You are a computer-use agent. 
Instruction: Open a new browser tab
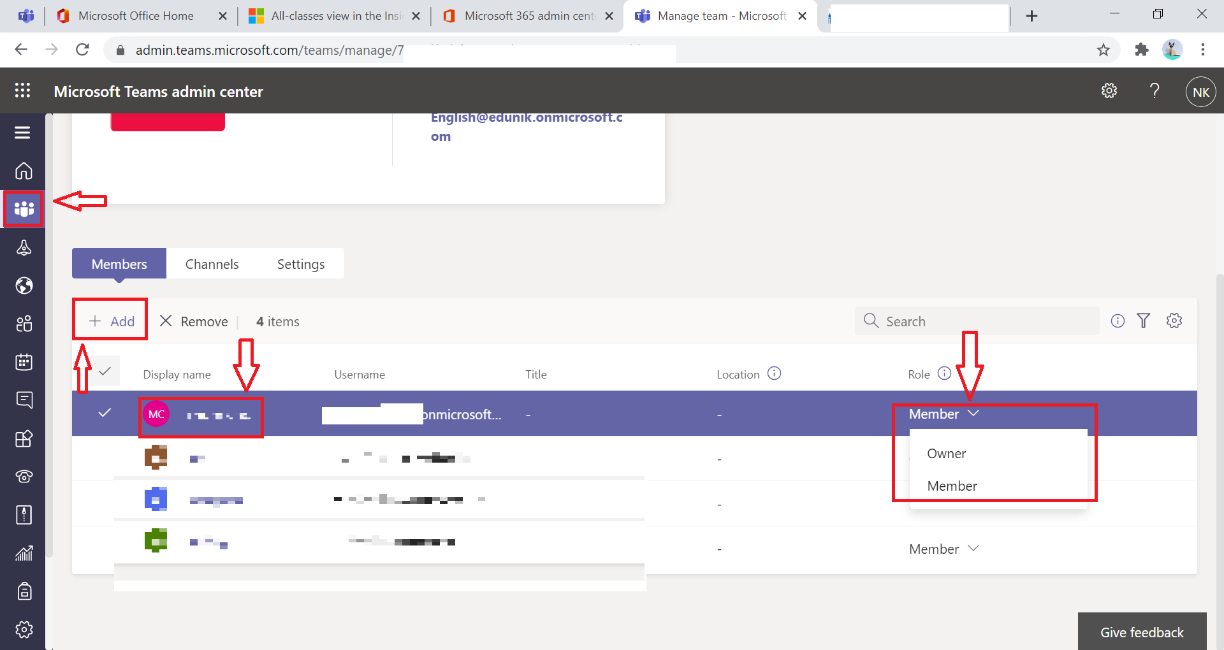click(x=1031, y=16)
